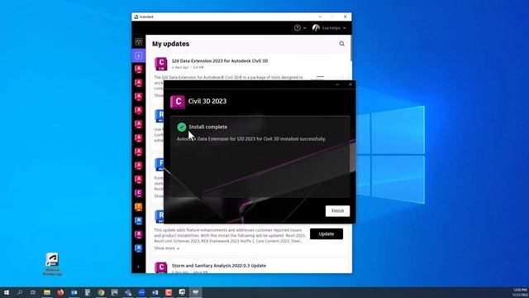The height and width of the screenshot is (298, 529).
Task: Click the 'My updates' heading
Action: pos(170,44)
